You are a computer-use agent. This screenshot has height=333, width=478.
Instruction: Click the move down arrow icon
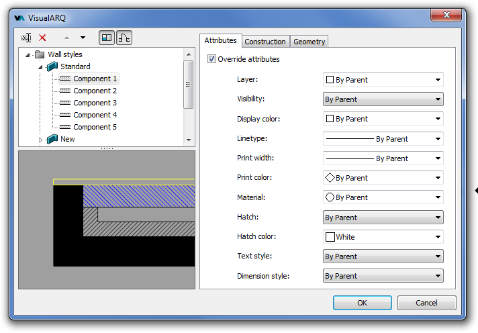click(x=83, y=38)
